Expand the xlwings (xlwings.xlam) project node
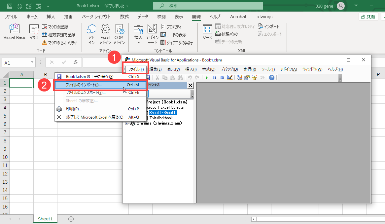Image resolution: width=385 pixels, height=224 pixels. 127,123
